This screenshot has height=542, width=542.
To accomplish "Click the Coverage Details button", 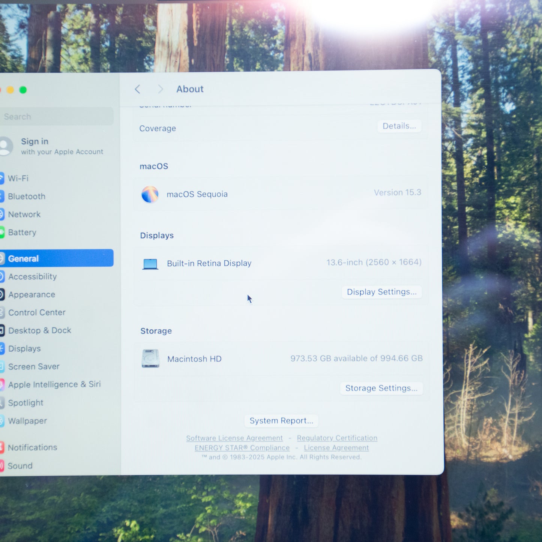I will (399, 126).
